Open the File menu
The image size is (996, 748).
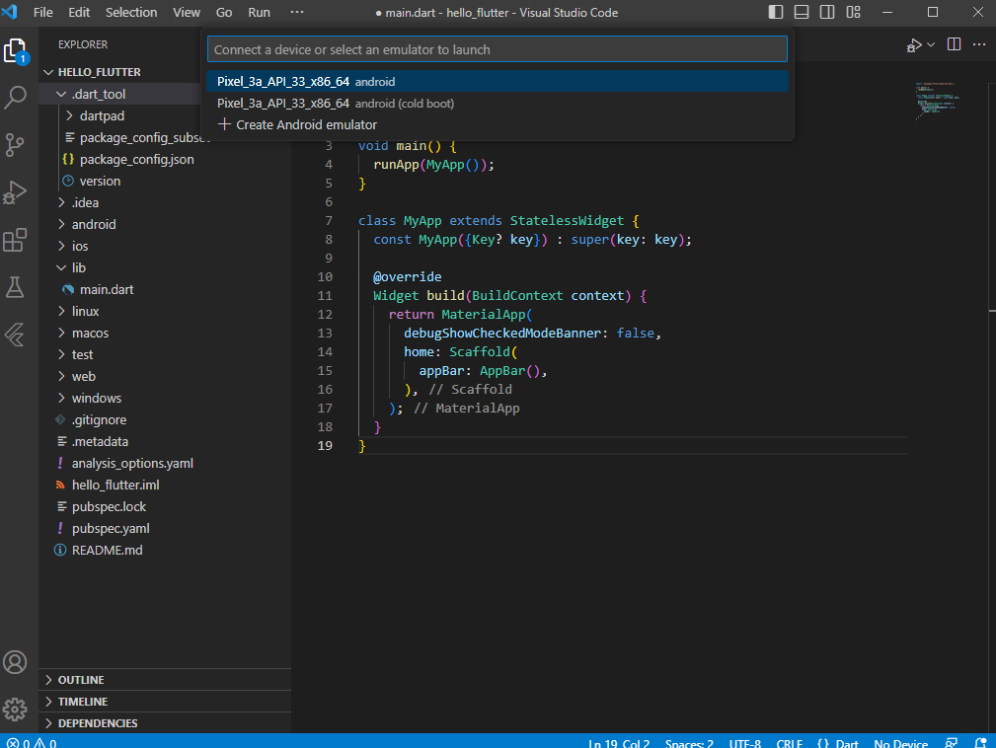(43, 12)
